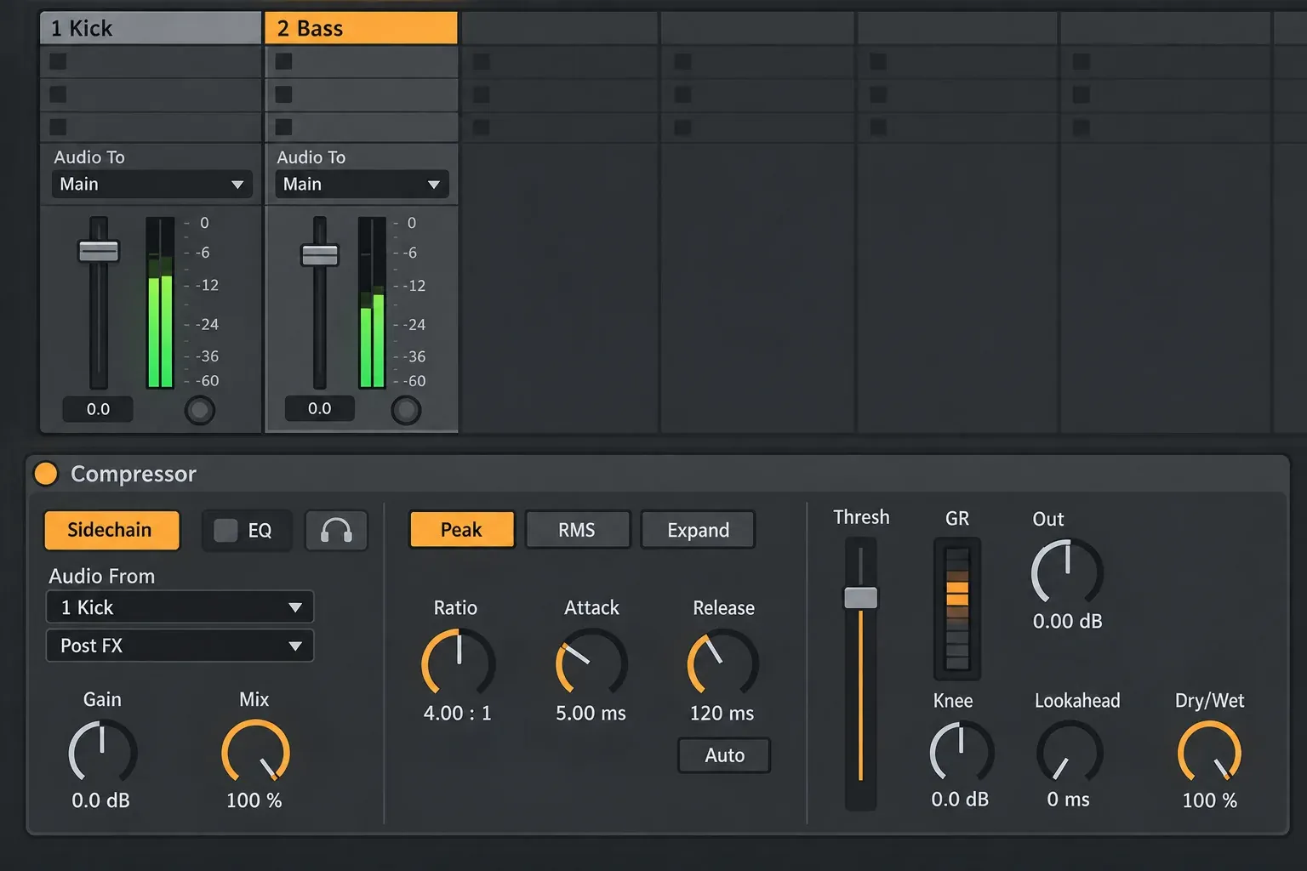Viewport: 1307px width, 871px height.
Task: Click the sidechain Gain knob
Action: pyautogui.click(x=102, y=752)
